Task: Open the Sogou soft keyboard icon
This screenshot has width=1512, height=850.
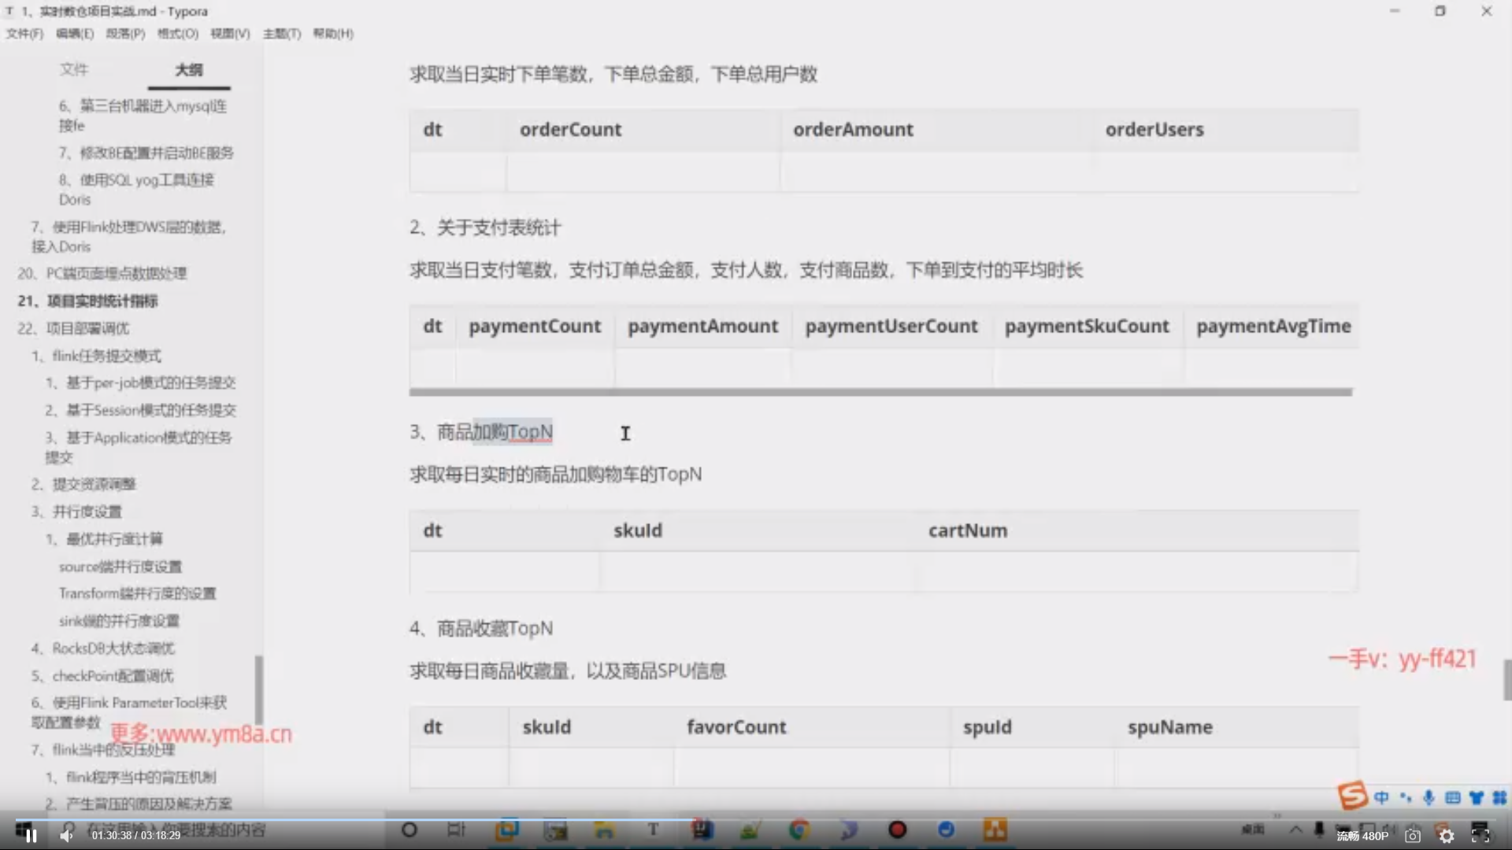Action: 1452,797
